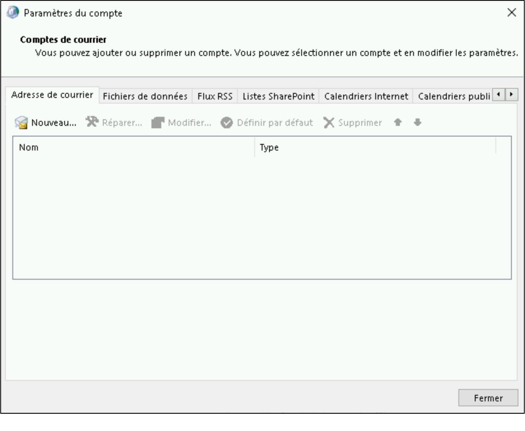Viewport: 525px width, 431px height.
Task: Open the Calendriers publiés tab
Action: [x=453, y=96]
